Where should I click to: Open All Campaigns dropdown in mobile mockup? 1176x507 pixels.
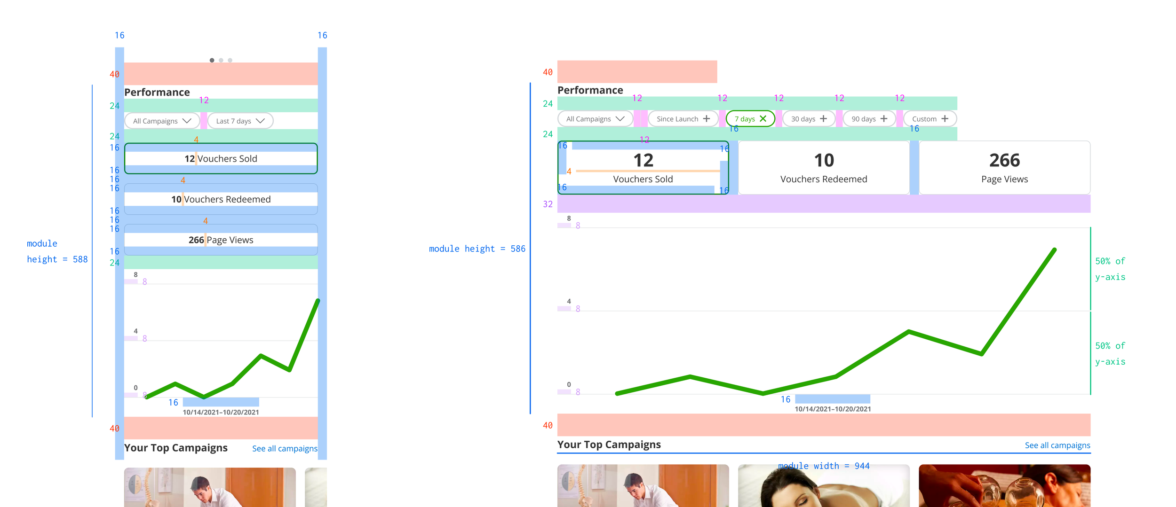162,121
